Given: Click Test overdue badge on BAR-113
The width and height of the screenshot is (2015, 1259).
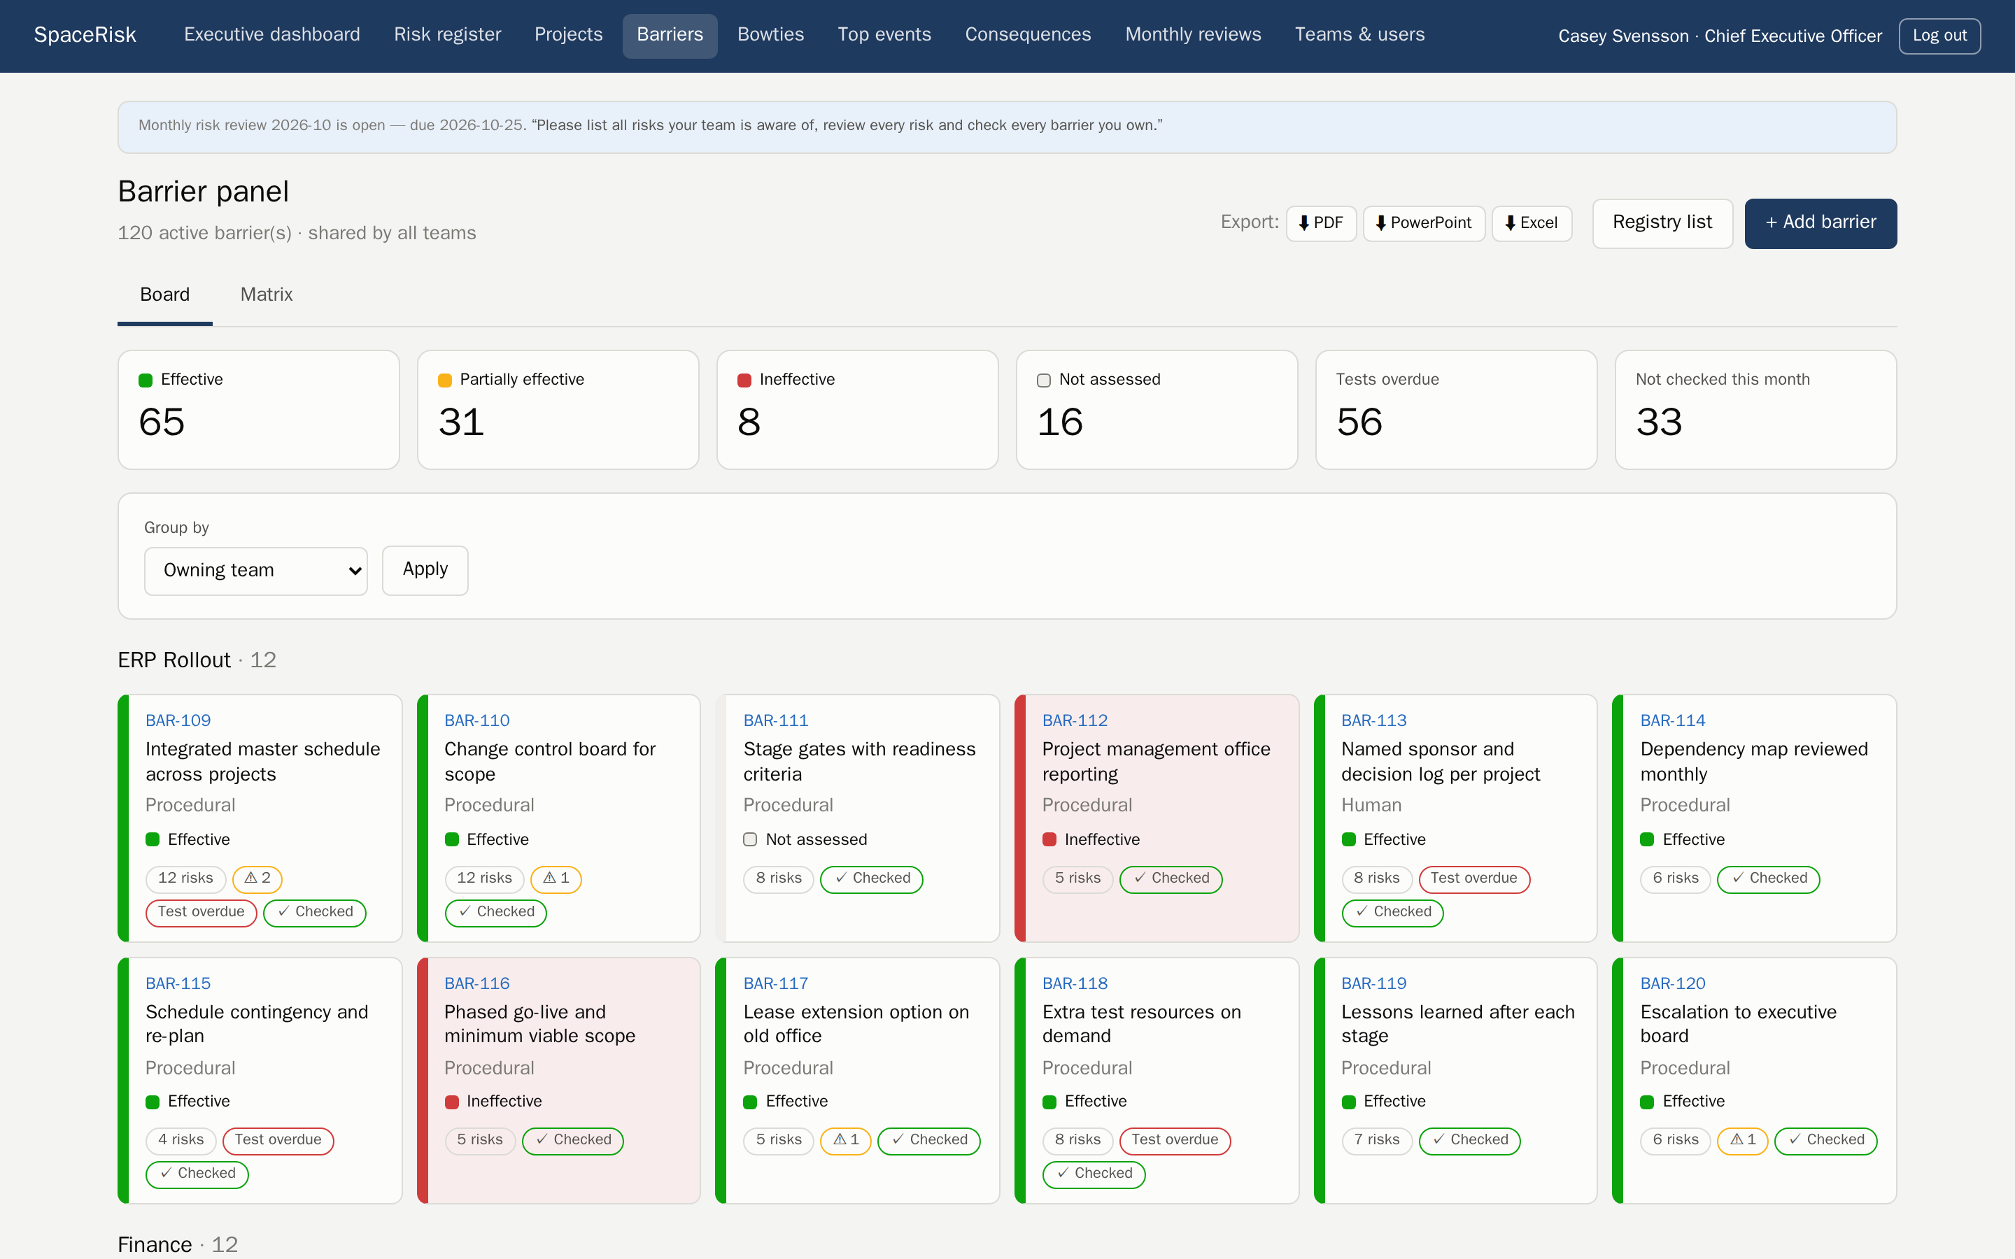Looking at the screenshot, I should click(x=1473, y=879).
